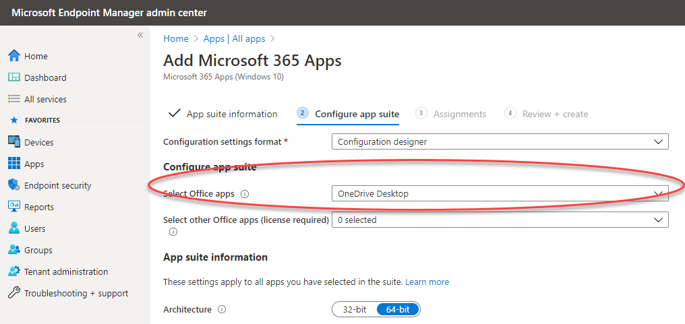Click the Endpoint security shield icon

pyautogui.click(x=14, y=185)
